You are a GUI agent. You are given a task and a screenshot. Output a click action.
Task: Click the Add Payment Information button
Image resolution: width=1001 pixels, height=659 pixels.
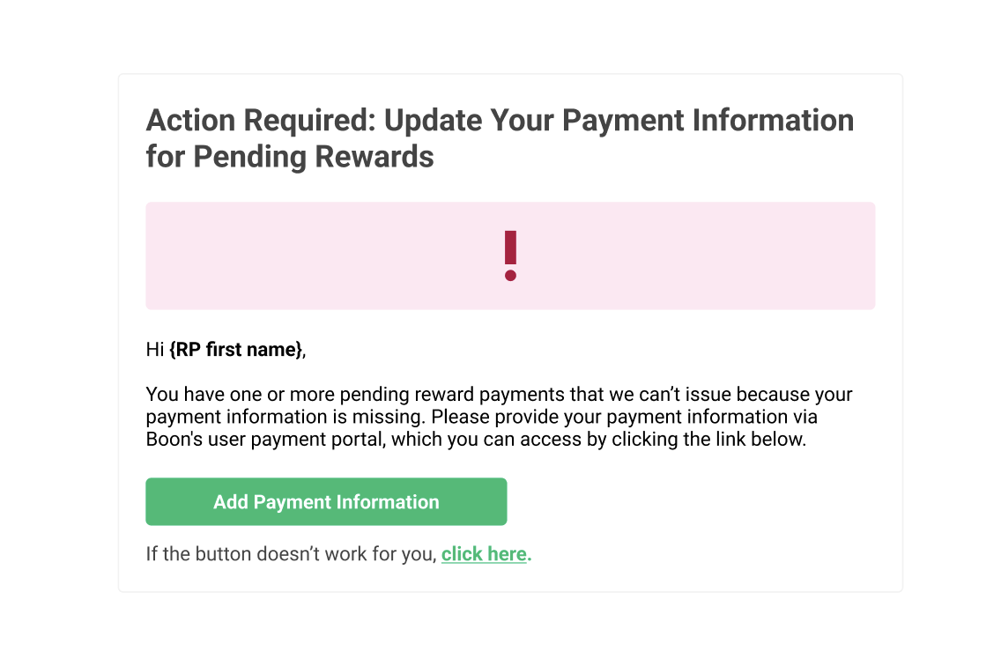[326, 502]
